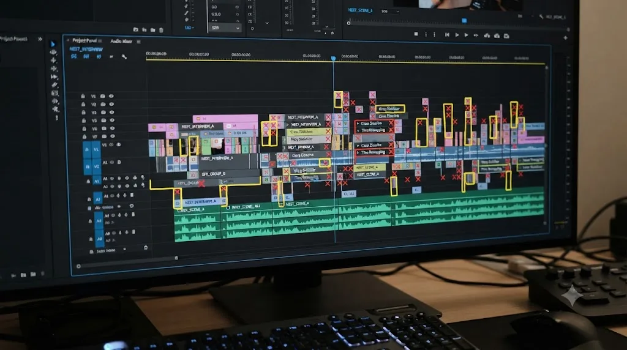627x350 pixels.
Task: Hide track V5 with its eye icon
Action: [x=112, y=121]
